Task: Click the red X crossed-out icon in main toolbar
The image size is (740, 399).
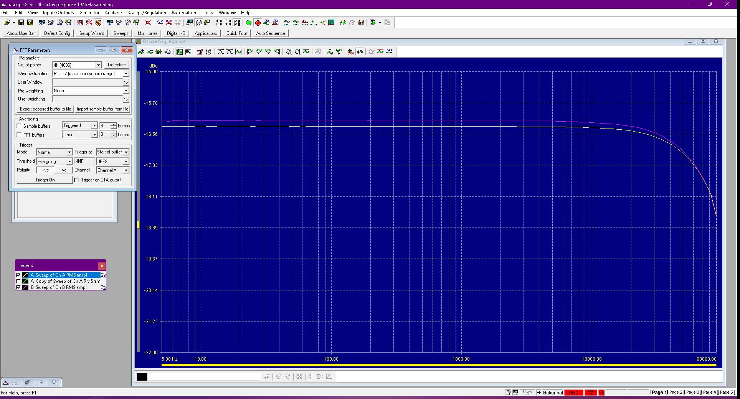Action: (x=148, y=23)
